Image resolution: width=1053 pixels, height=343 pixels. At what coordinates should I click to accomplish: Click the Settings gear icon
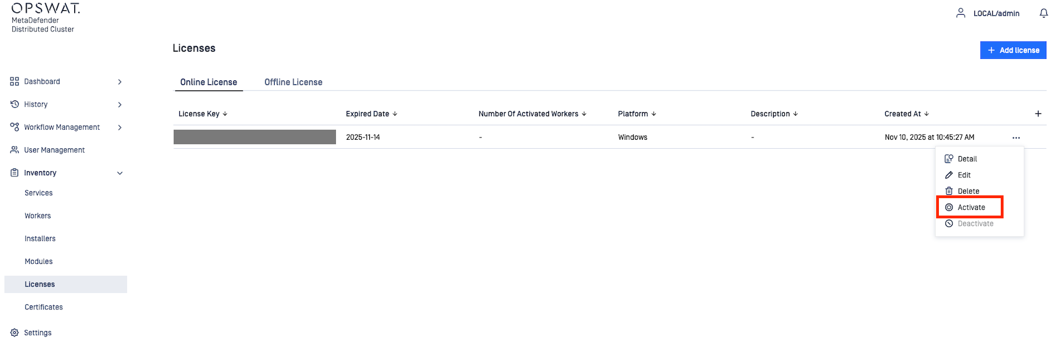pos(15,333)
